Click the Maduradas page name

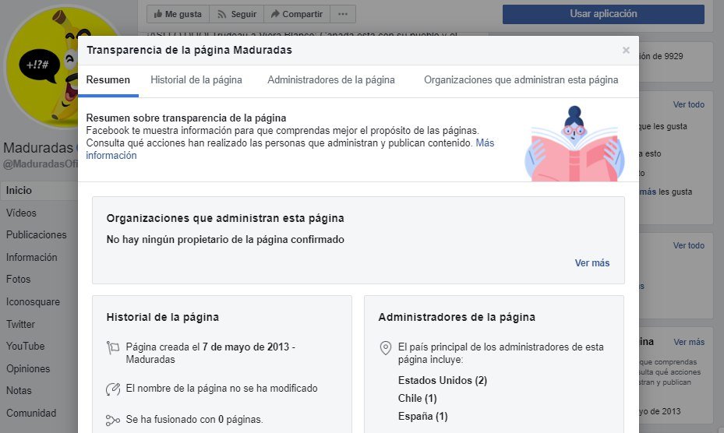[38, 148]
